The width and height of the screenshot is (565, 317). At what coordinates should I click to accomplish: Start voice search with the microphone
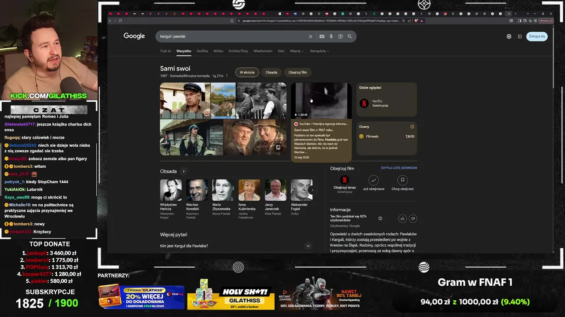[331, 37]
